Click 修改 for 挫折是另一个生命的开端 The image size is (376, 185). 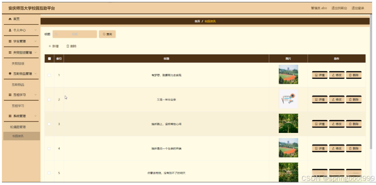click(337, 149)
